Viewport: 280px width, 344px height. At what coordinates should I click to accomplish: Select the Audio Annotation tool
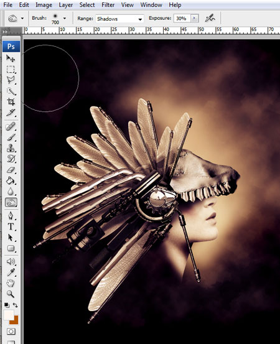tap(11, 261)
